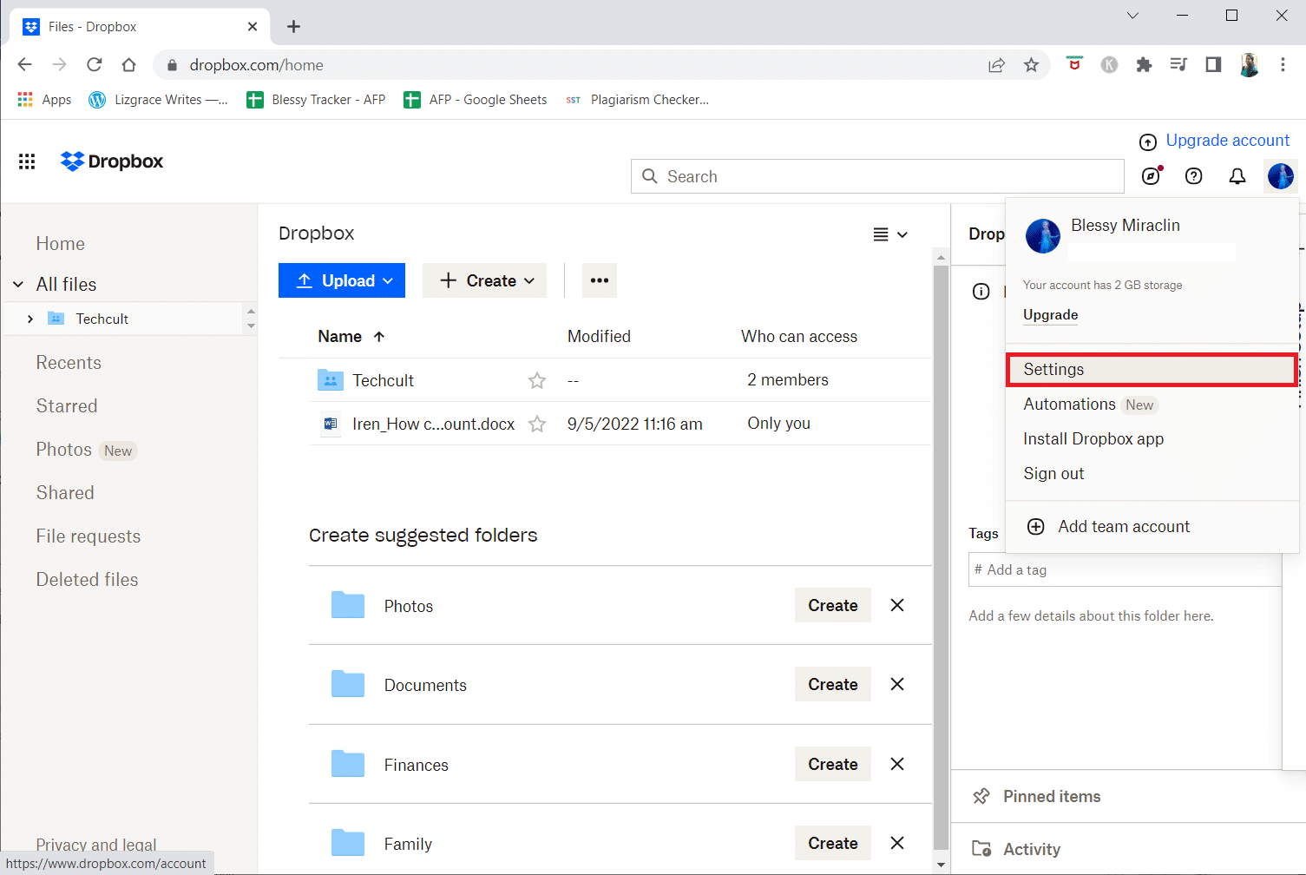Click the file list vertical scrollbar
Viewport: 1306px width, 875px height.
[941, 556]
